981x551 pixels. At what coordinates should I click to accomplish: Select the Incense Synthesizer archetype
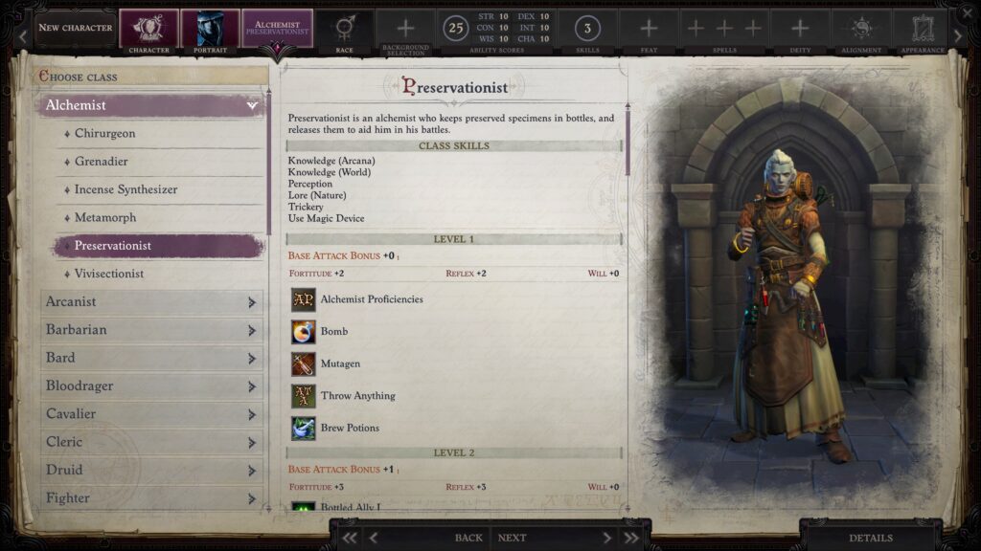160,190
